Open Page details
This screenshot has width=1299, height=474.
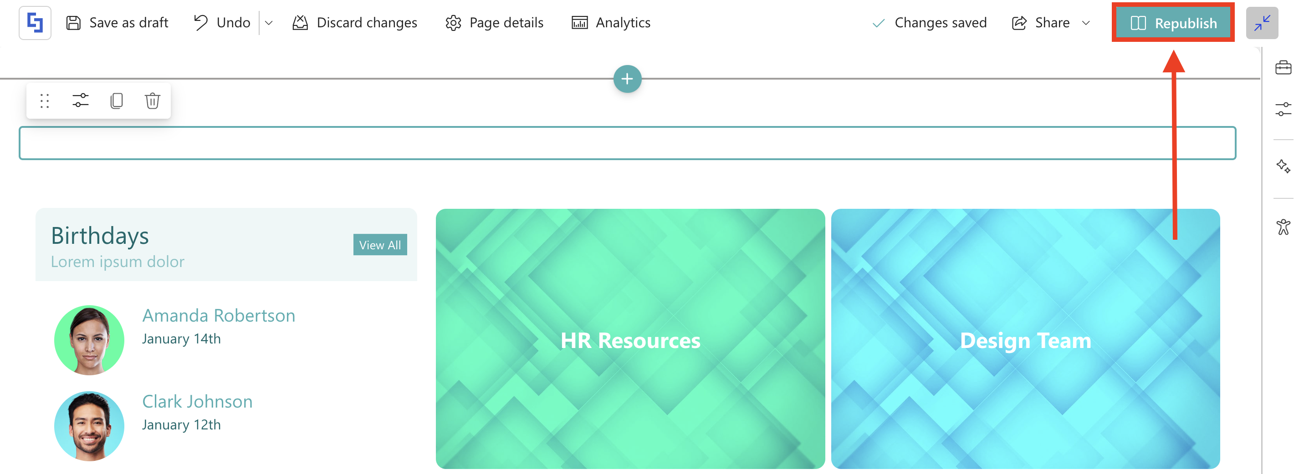pyautogui.click(x=494, y=23)
